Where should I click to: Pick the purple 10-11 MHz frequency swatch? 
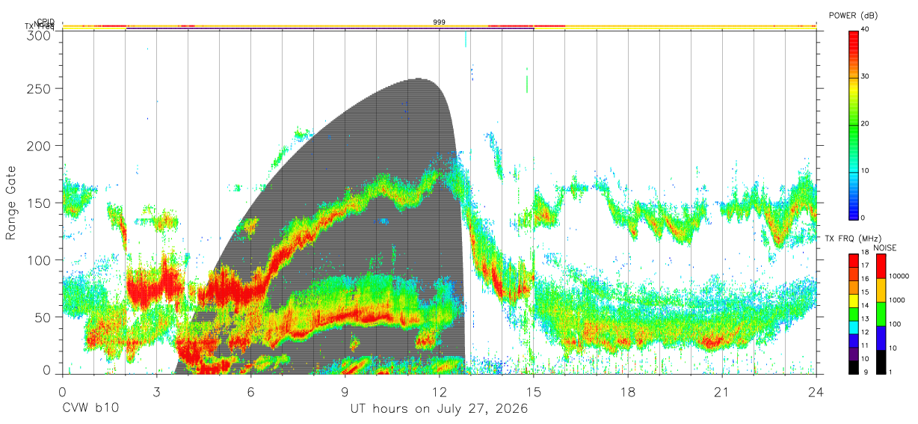[x=854, y=354]
